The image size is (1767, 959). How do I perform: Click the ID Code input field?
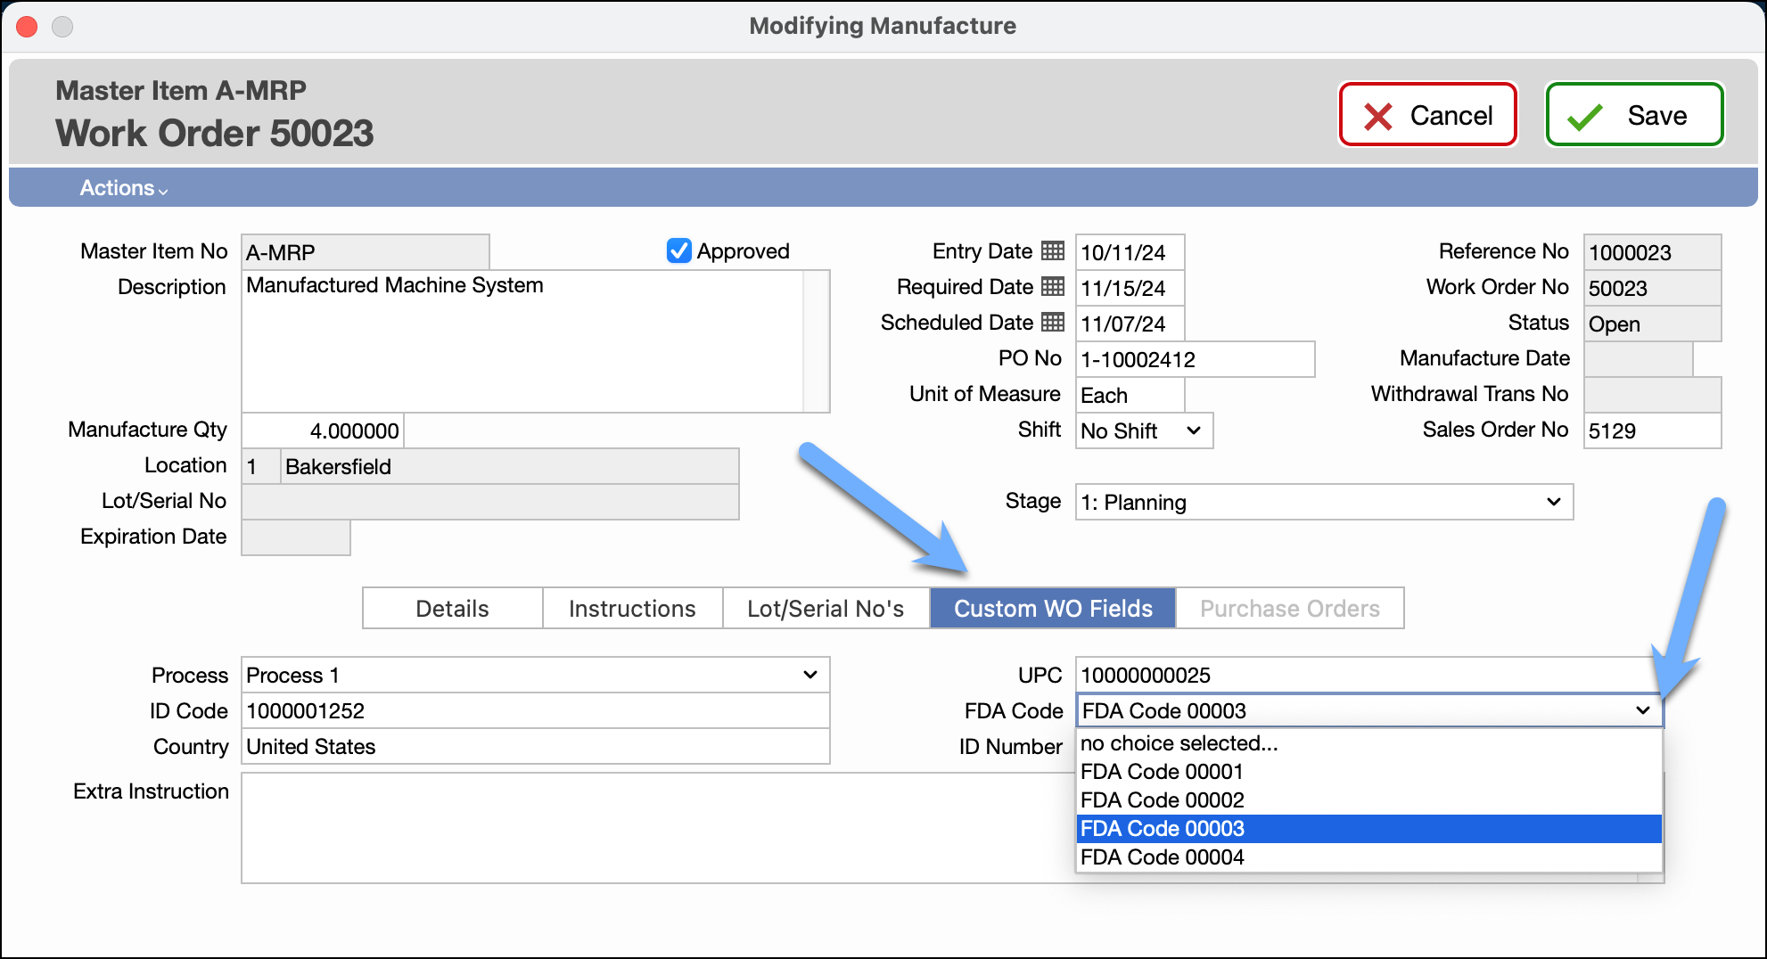tap(535, 710)
